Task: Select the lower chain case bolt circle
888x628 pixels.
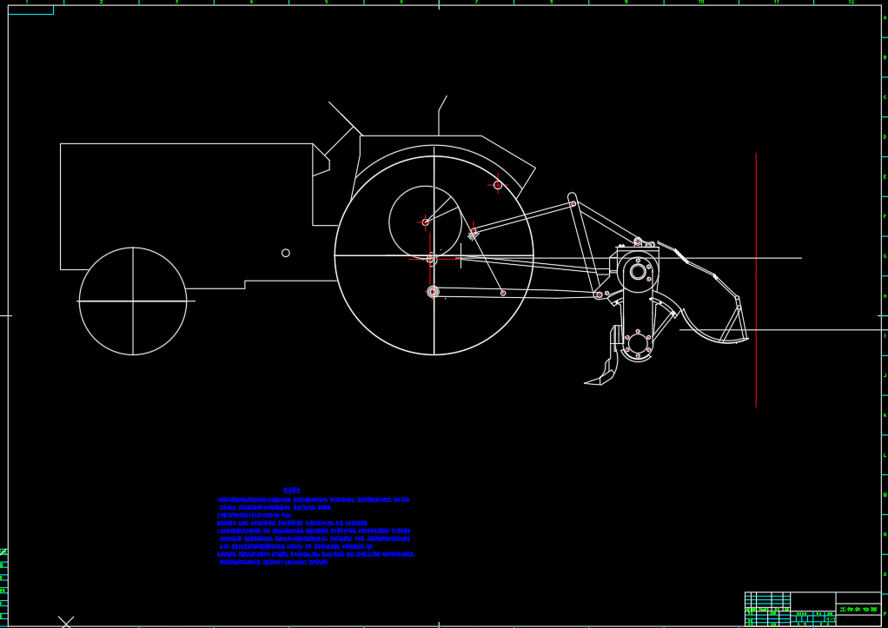Action: [x=638, y=344]
